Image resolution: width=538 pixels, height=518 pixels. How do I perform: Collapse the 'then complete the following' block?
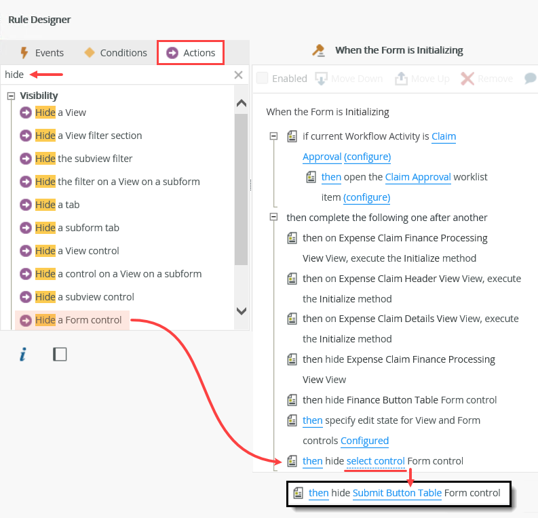pyautogui.click(x=273, y=218)
